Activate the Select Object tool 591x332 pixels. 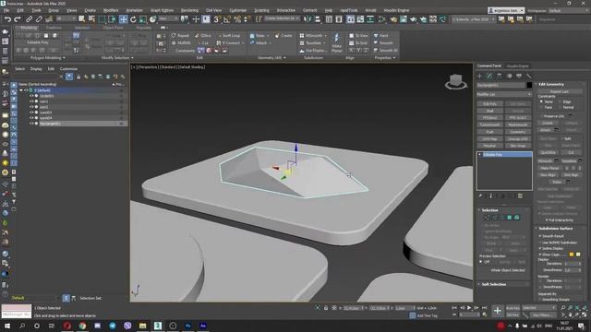(x=82, y=19)
